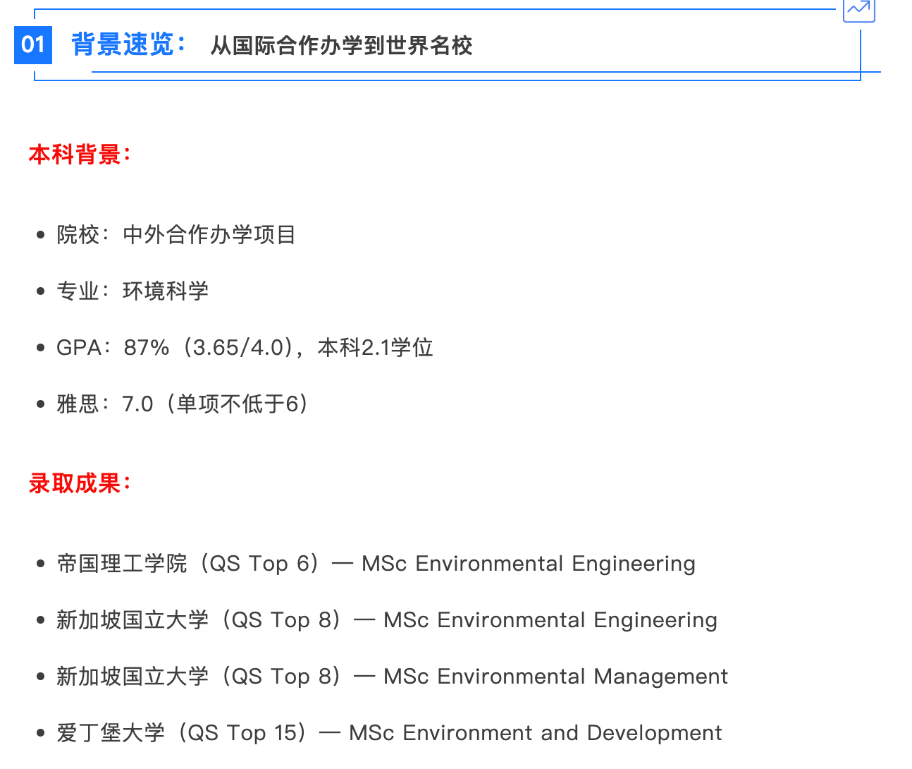
Task: Click the blue 01 section number badge
Action: 33,45
